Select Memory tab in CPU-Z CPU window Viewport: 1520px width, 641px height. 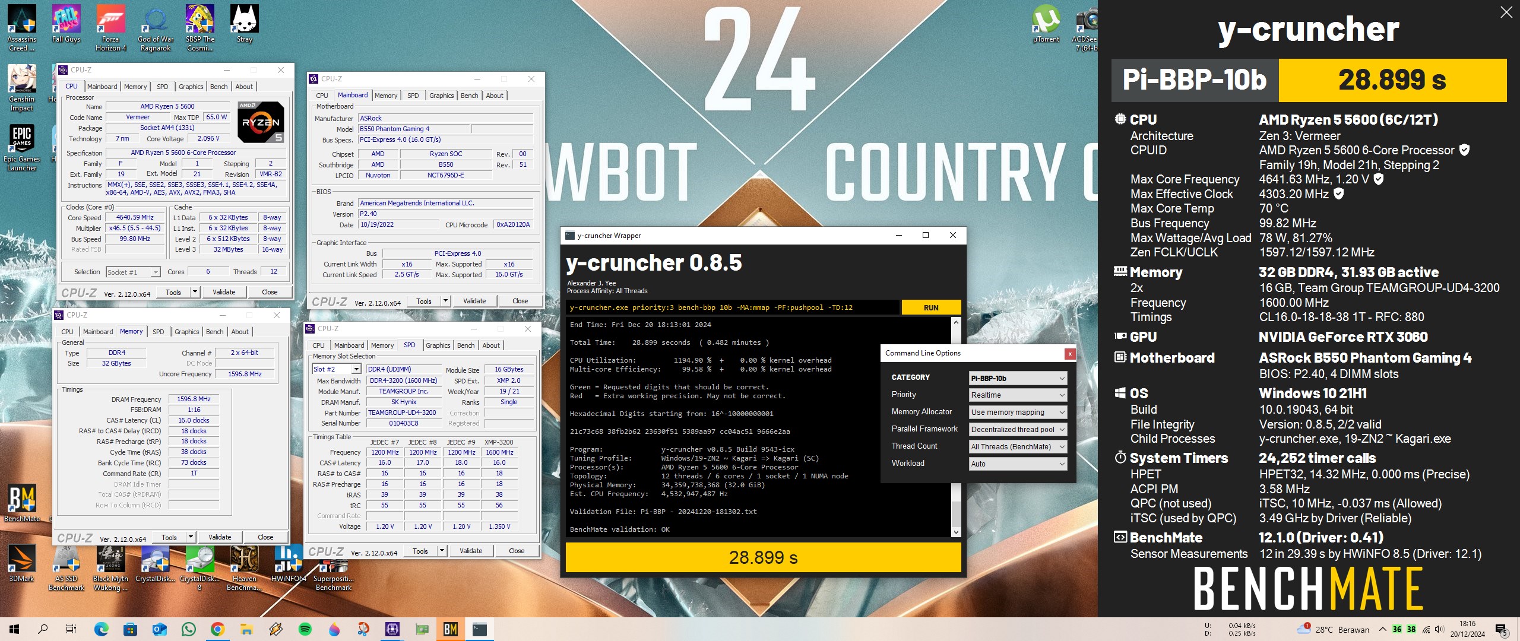coord(135,87)
